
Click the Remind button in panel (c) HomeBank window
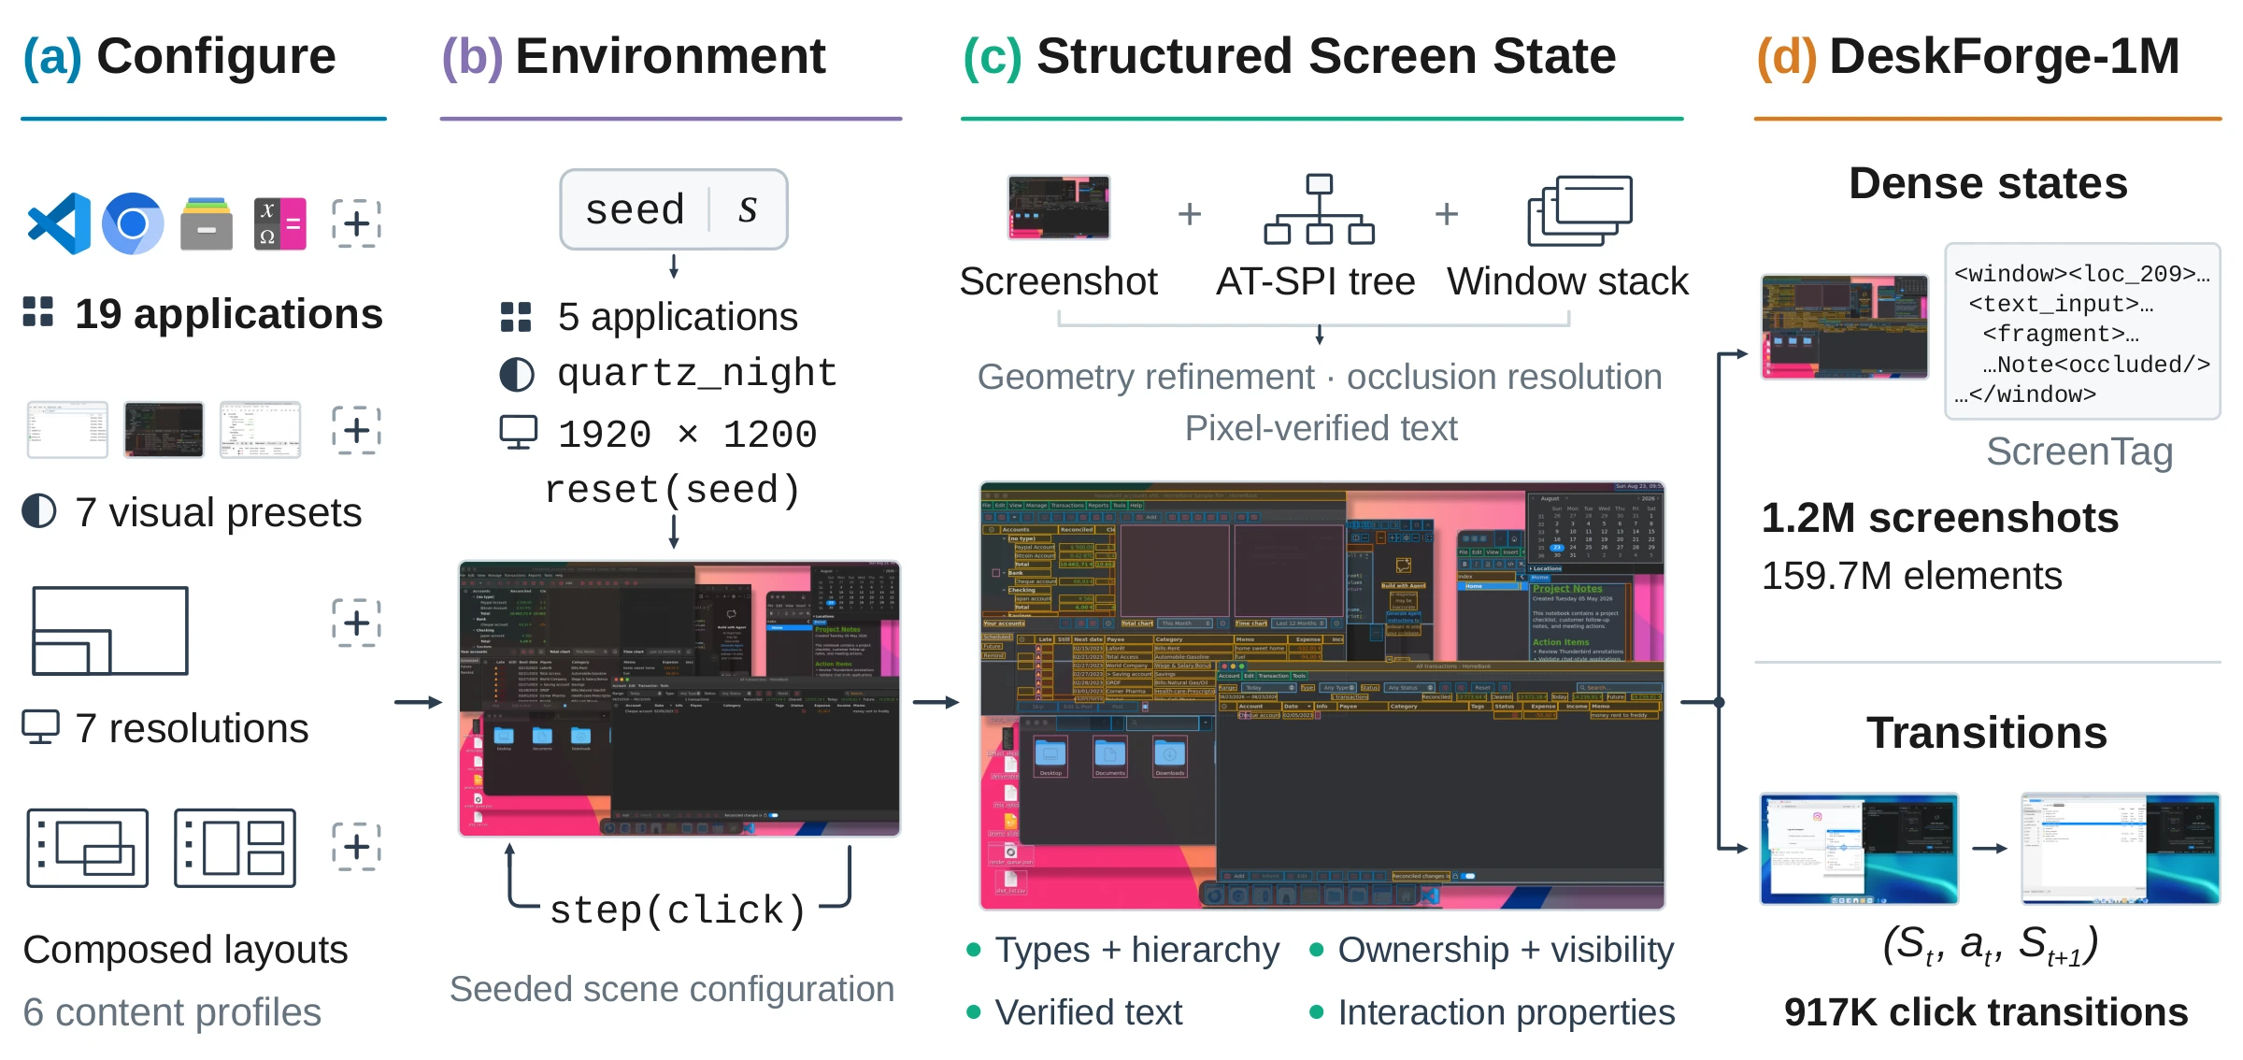pos(993,655)
